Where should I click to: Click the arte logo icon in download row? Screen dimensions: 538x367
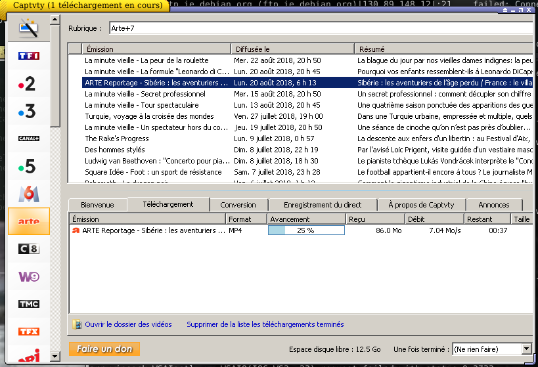pyautogui.click(x=76, y=230)
